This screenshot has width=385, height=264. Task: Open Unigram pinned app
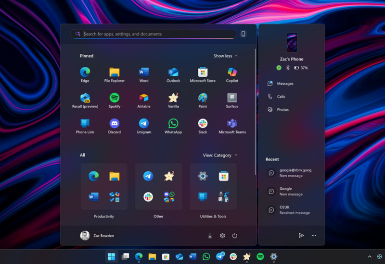point(144,126)
